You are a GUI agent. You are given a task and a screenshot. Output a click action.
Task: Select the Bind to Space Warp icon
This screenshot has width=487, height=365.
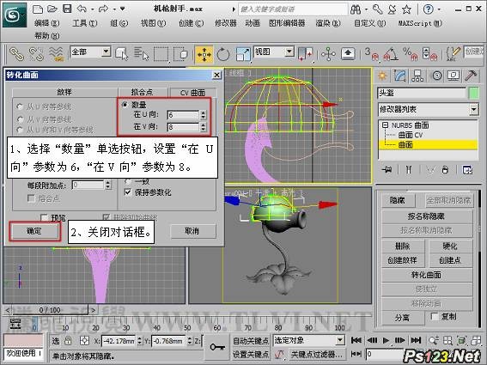[x=56, y=54]
